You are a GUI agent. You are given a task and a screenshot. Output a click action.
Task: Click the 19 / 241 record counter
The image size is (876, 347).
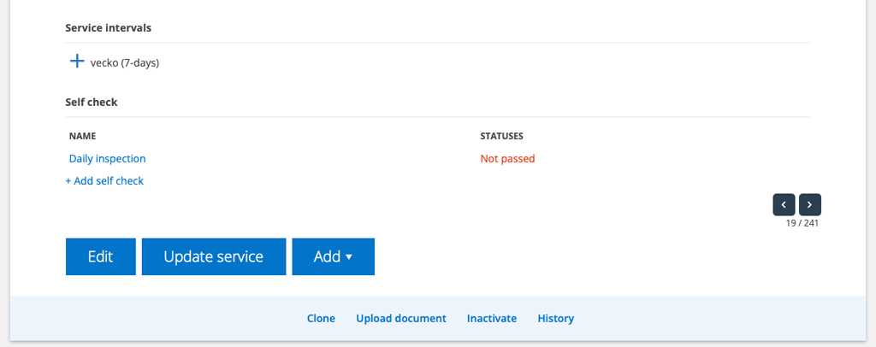tap(802, 223)
